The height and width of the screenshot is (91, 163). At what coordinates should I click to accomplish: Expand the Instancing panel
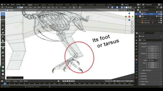pyautogui.click(x=144, y=79)
